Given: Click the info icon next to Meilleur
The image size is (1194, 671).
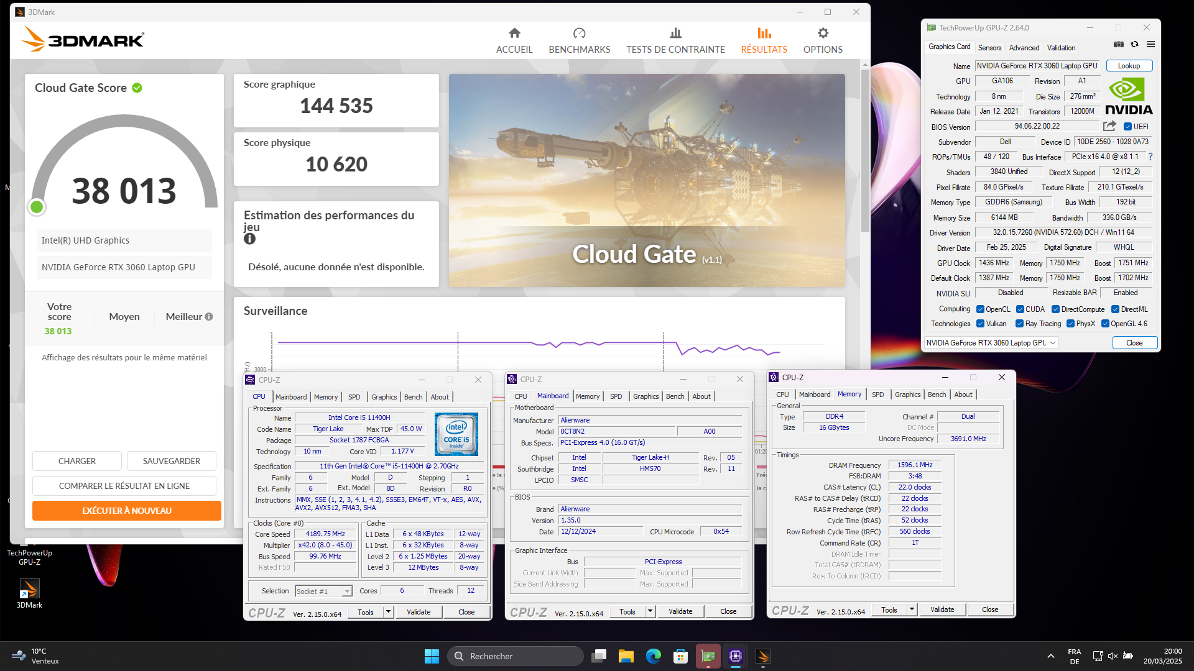Looking at the screenshot, I should (209, 317).
